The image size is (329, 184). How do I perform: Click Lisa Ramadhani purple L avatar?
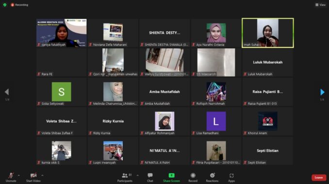point(216,121)
